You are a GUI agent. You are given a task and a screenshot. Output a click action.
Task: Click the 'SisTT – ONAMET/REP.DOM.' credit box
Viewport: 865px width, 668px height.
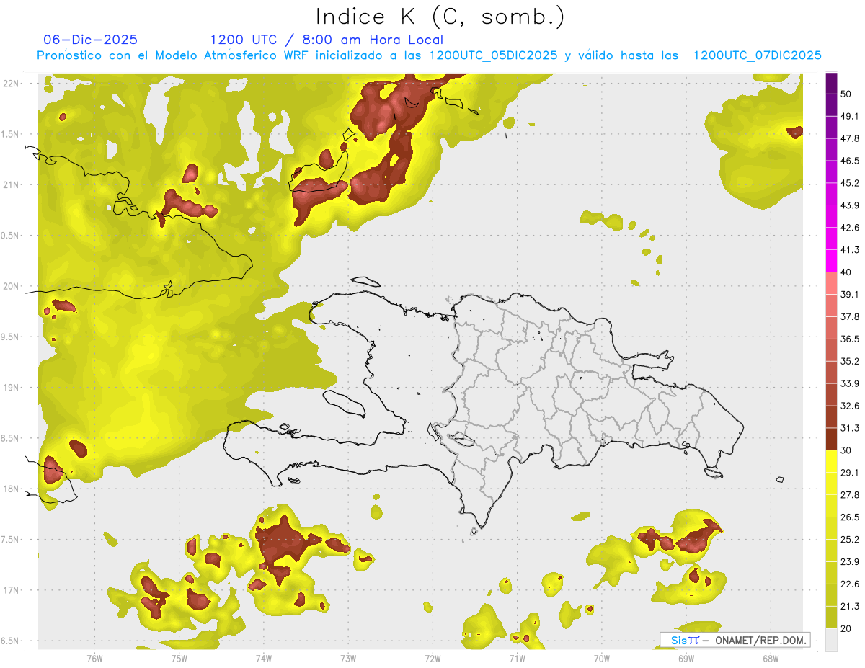point(735,640)
